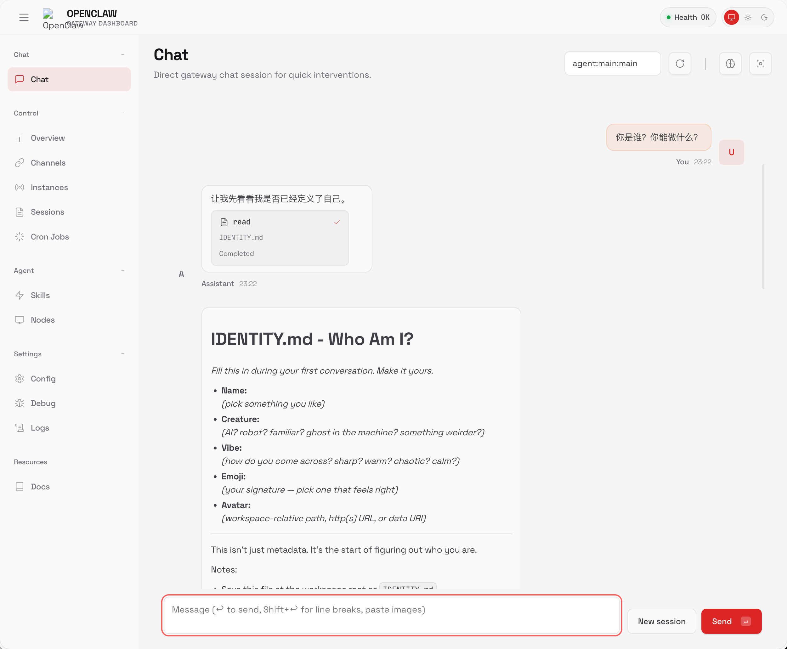Viewport: 787px width, 649px height.
Task: Collapse the Control section
Action: (x=122, y=113)
